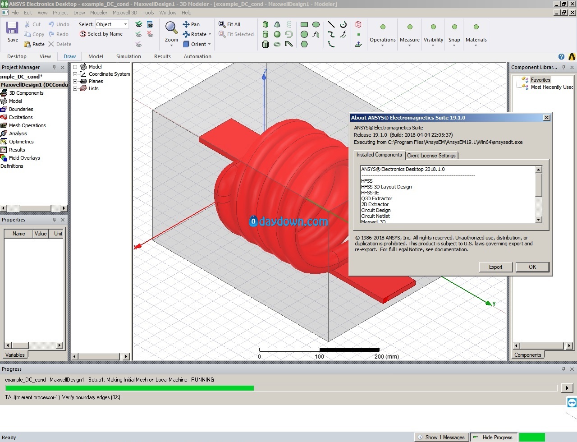Click Hide Progress button
The height and width of the screenshot is (442, 577).
[x=494, y=437]
